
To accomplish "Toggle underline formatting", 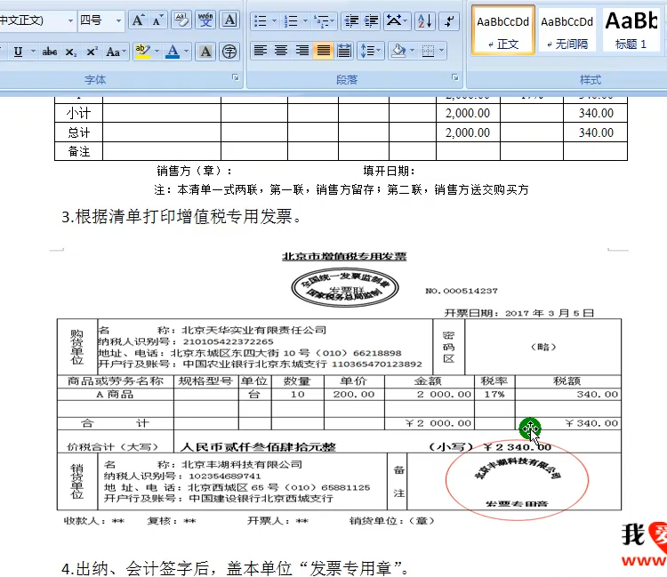I will click(18, 52).
